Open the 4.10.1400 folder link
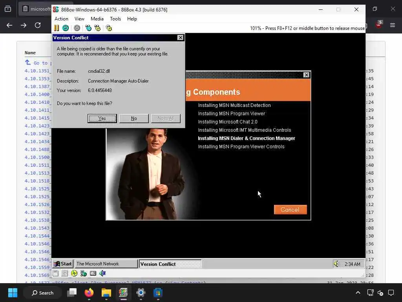Viewport: 402px width, 302px height. (37, 94)
